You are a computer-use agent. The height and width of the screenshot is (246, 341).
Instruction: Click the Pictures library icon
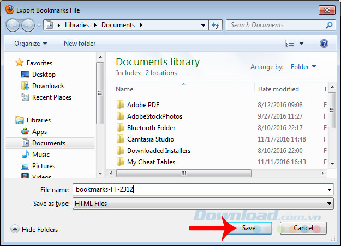coord(25,166)
